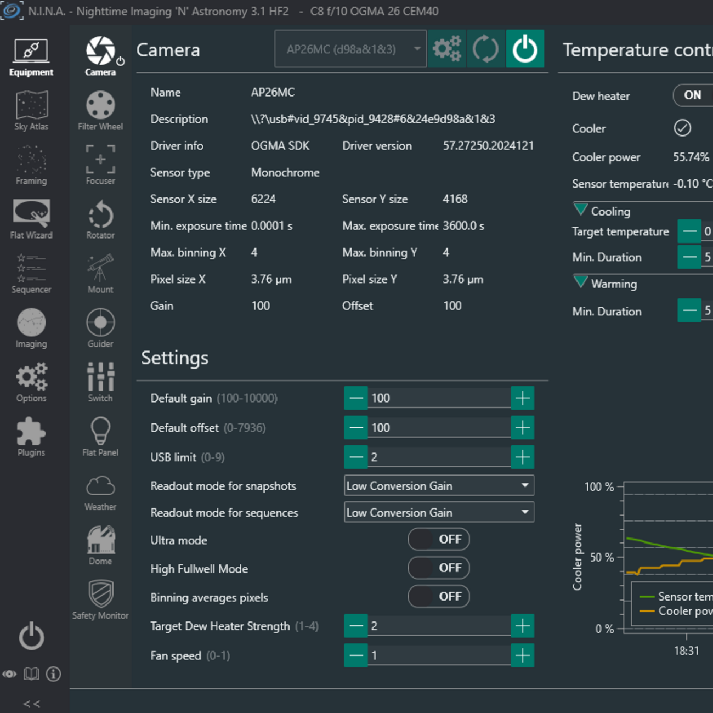Decrease the USB limit value
The image size is (713, 713).
click(x=356, y=457)
